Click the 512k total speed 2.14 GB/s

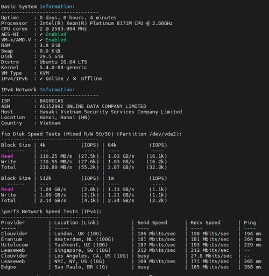click(x=53, y=200)
